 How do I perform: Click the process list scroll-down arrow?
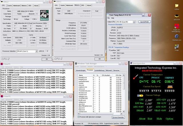tap(124, 111)
